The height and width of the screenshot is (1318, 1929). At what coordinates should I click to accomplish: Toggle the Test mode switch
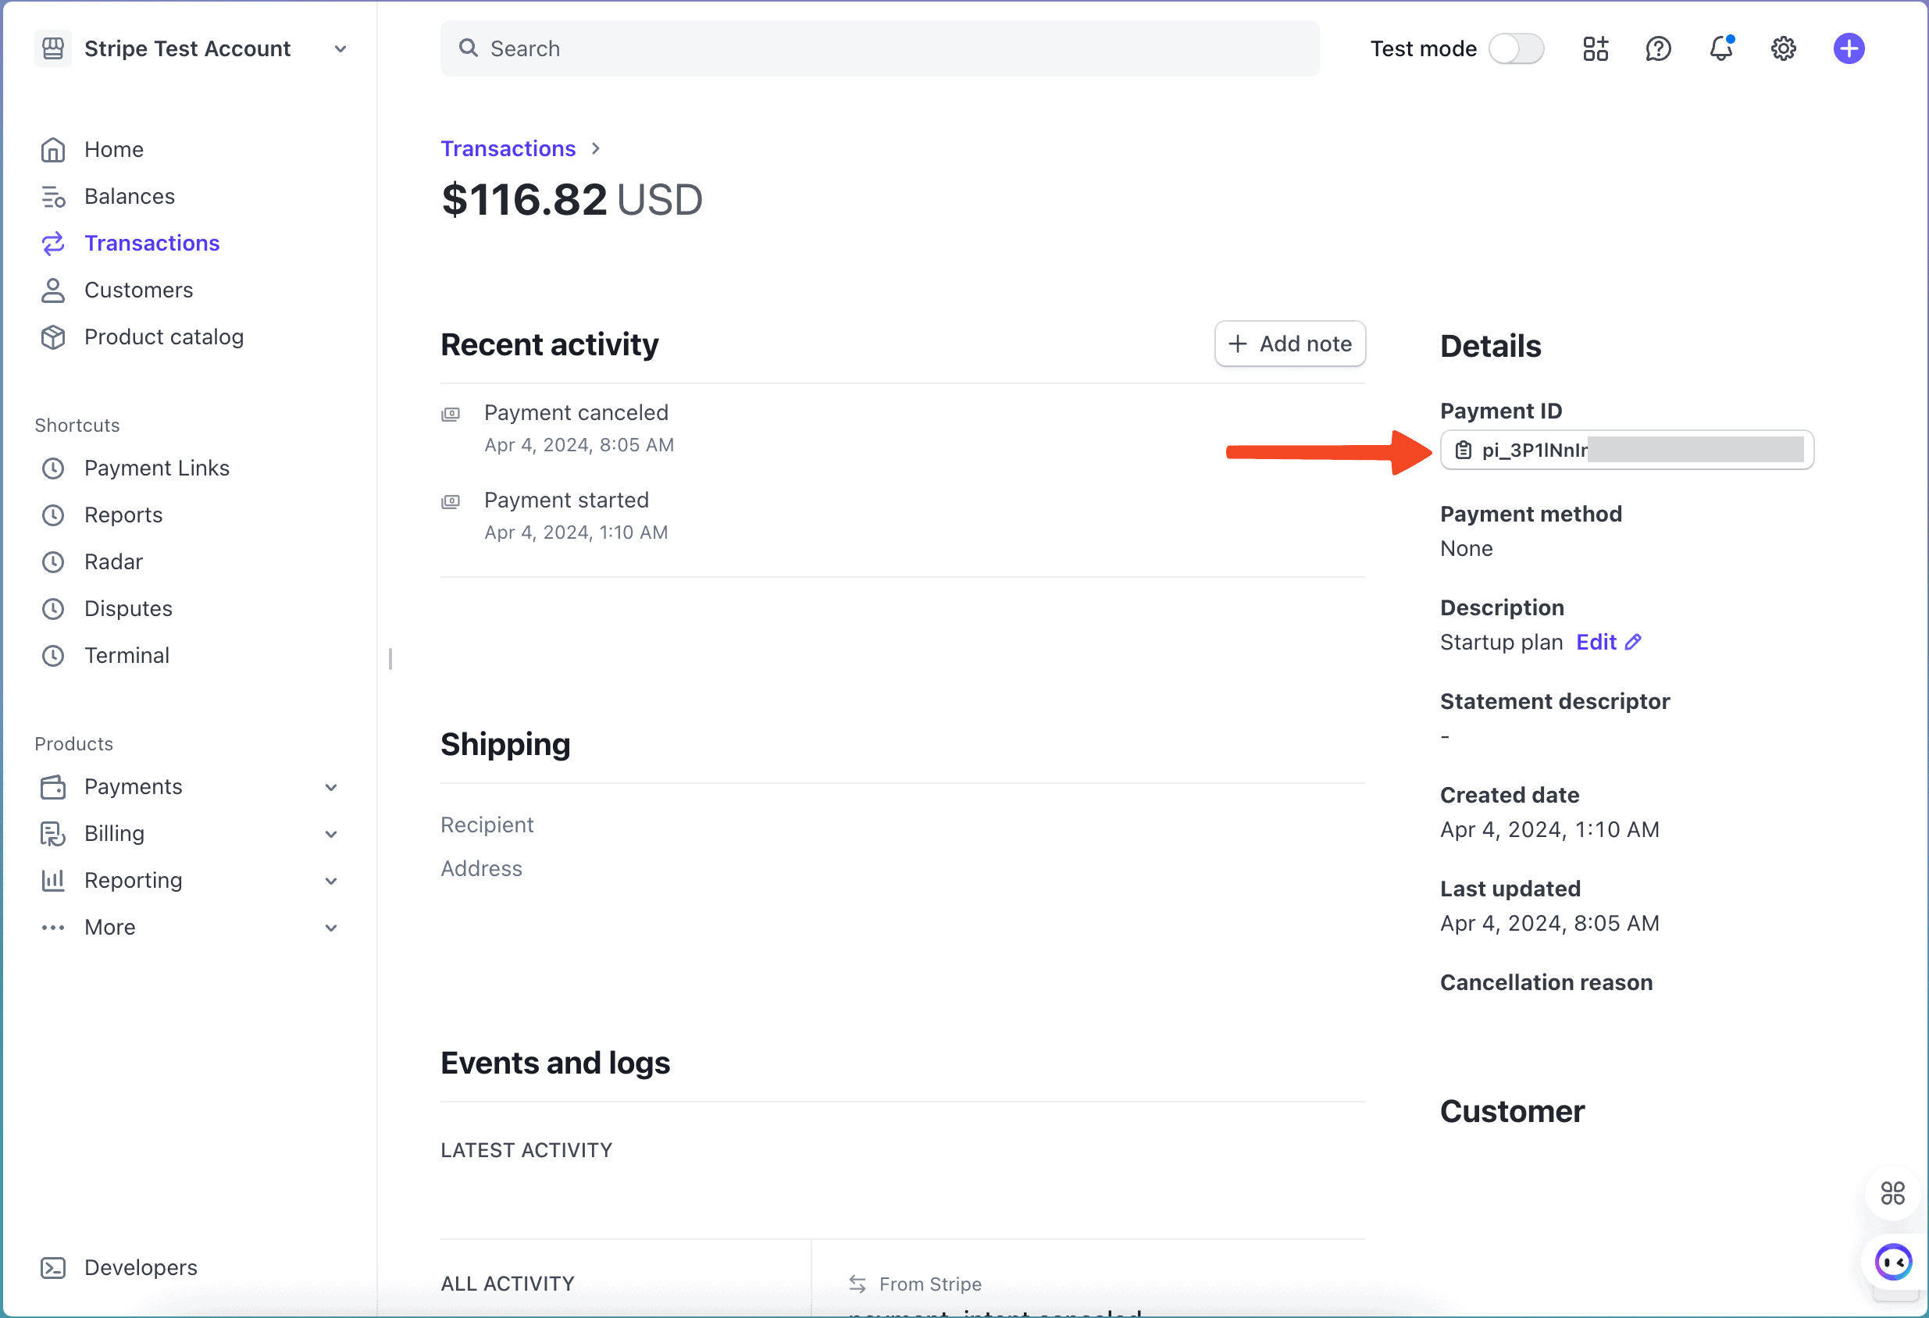coord(1515,49)
